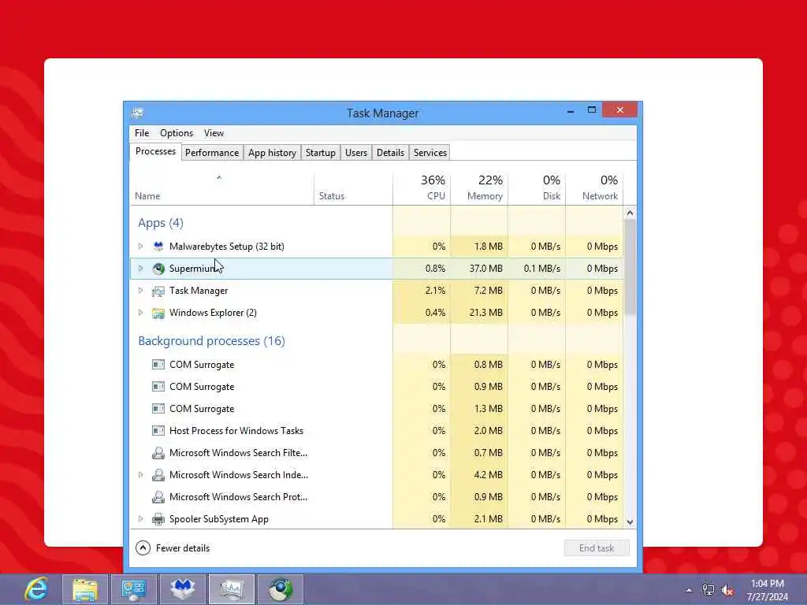Click the taskbar clock showing 1:04 PM
This screenshot has width=807, height=605.
coord(768,590)
